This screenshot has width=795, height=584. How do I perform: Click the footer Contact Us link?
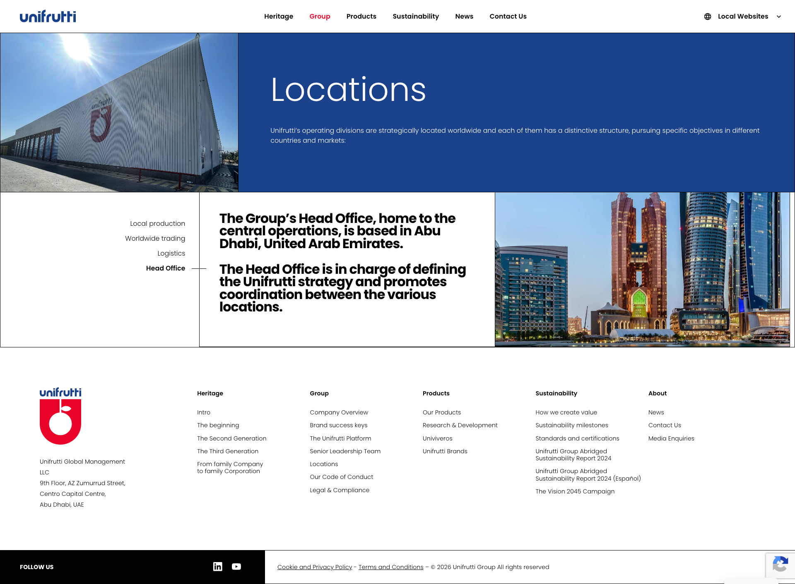pos(665,425)
